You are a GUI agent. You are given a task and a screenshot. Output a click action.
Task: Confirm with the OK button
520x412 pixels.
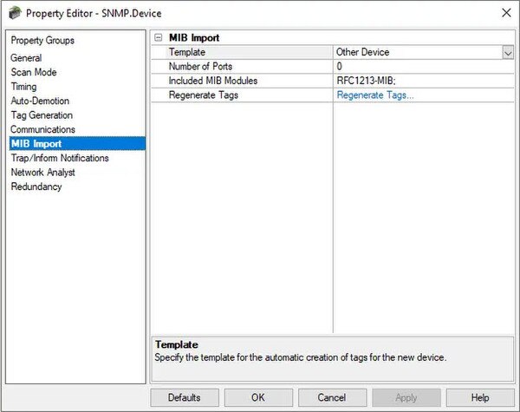click(258, 397)
